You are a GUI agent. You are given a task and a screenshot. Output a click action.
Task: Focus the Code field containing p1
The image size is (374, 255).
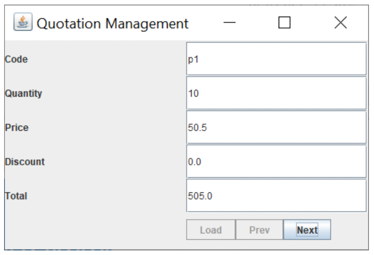pyautogui.click(x=276, y=59)
